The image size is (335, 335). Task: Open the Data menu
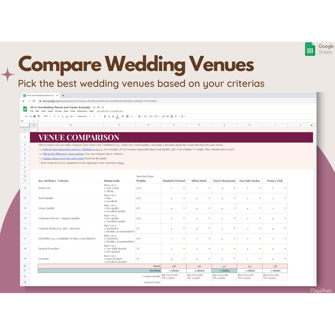(64, 111)
